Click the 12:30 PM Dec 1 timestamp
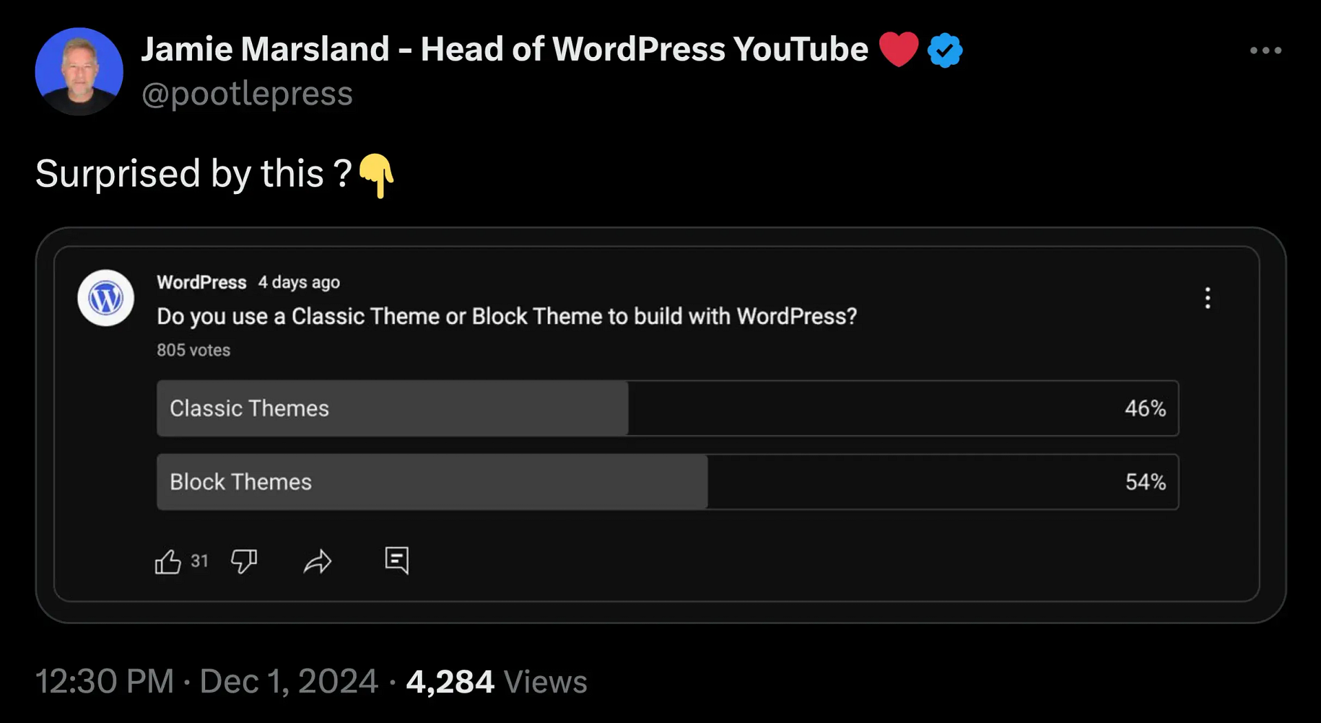Screen dimensions: 1321x723 tap(207, 682)
